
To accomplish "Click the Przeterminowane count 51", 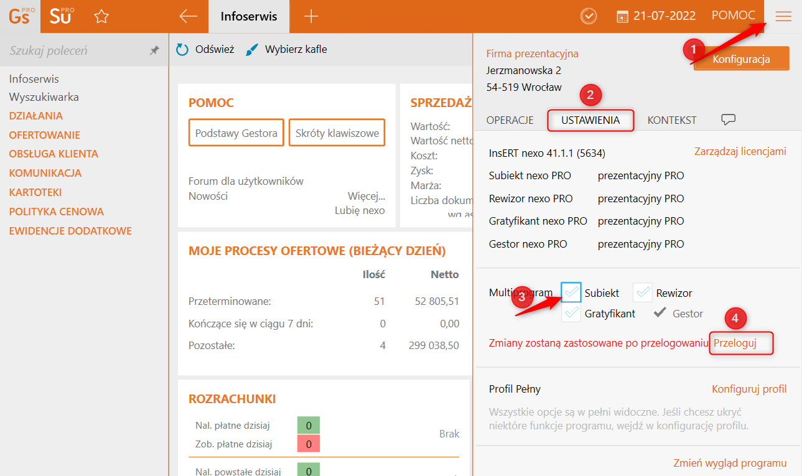I will point(379,302).
